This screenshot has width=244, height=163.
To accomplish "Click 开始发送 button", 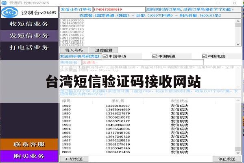I will (74, 159).
